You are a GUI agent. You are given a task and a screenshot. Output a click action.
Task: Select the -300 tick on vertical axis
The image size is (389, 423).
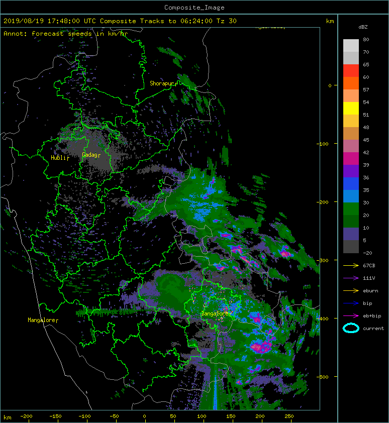[x=322, y=260]
